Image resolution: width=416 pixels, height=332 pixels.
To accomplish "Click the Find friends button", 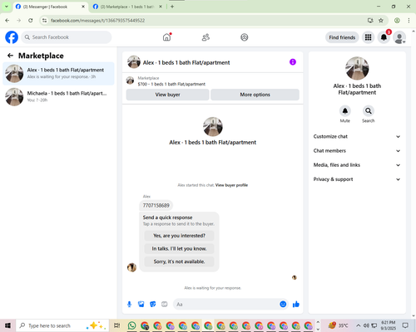I will click(342, 37).
